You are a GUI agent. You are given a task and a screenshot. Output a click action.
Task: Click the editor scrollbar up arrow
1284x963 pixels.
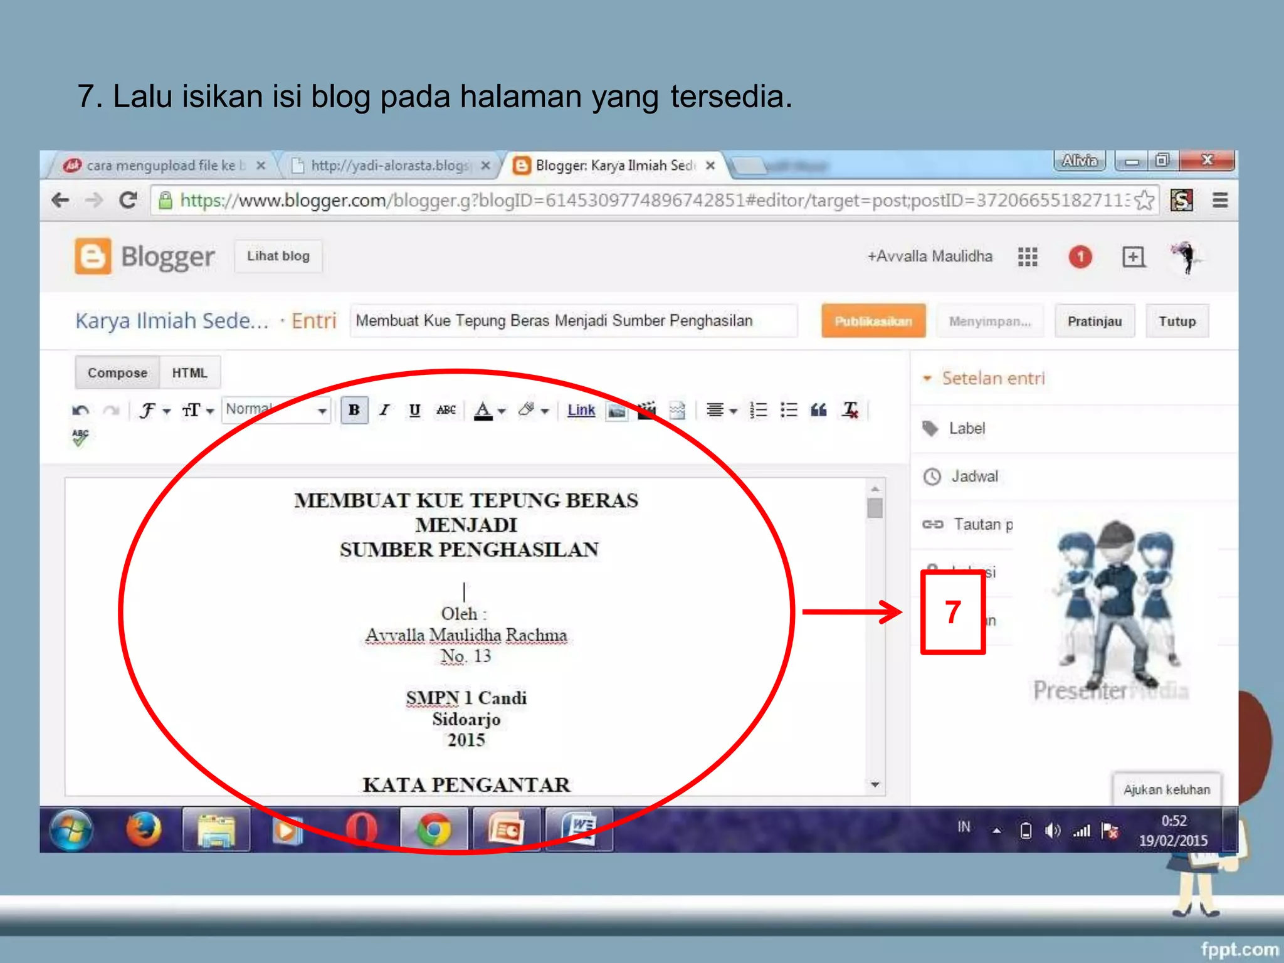coord(875,488)
